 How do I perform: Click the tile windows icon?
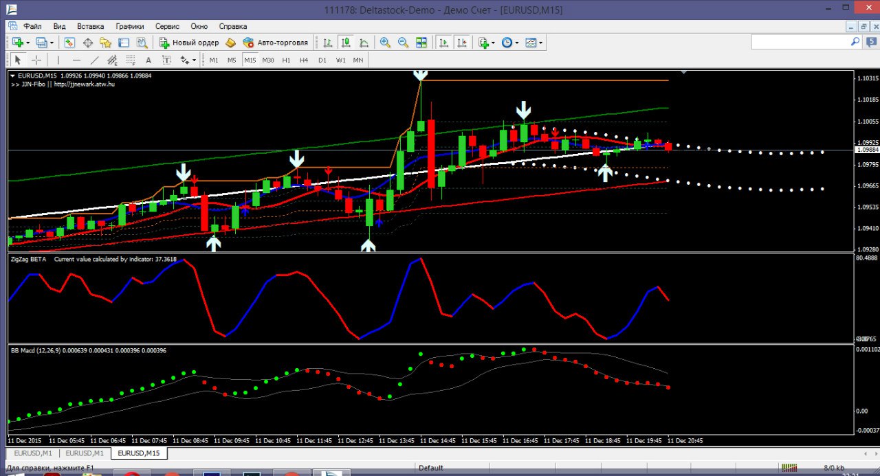(x=421, y=43)
